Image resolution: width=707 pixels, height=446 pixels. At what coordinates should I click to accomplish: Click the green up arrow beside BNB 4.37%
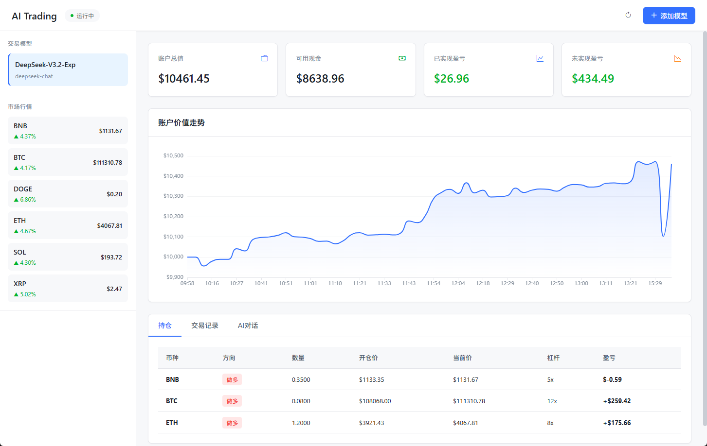pyautogui.click(x=16, y=137)
